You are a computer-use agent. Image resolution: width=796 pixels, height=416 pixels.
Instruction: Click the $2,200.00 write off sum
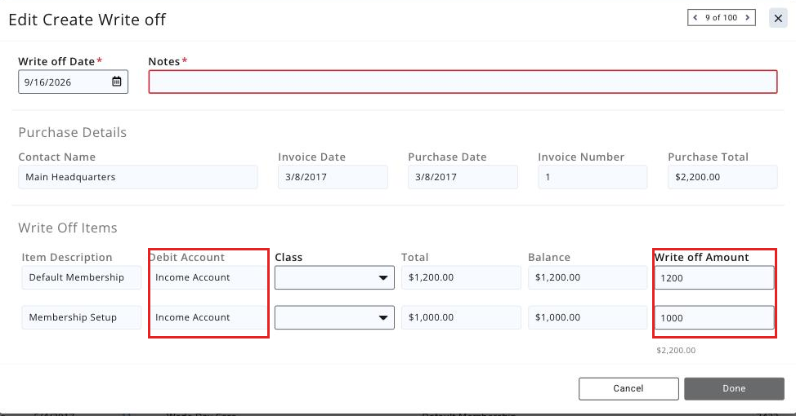click(x=676, y=350)
